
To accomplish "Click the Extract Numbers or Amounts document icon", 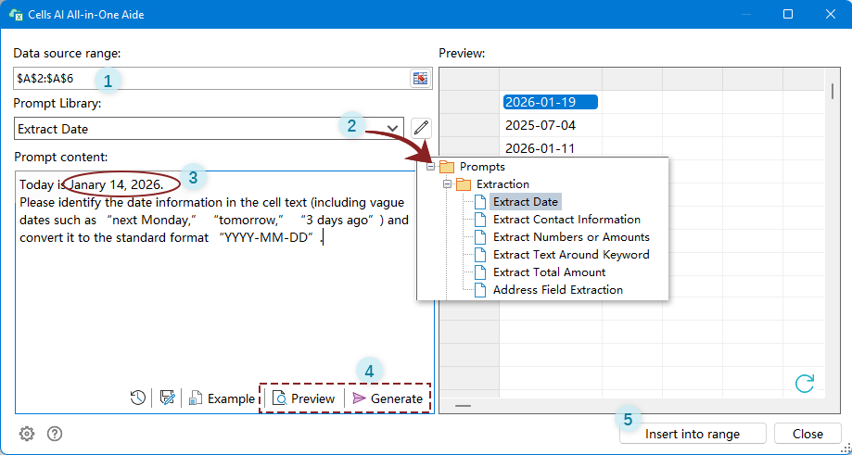I will pyautogui.click(x=480, y=236).
